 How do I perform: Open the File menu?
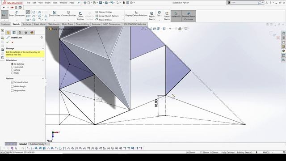coord(29,3)
